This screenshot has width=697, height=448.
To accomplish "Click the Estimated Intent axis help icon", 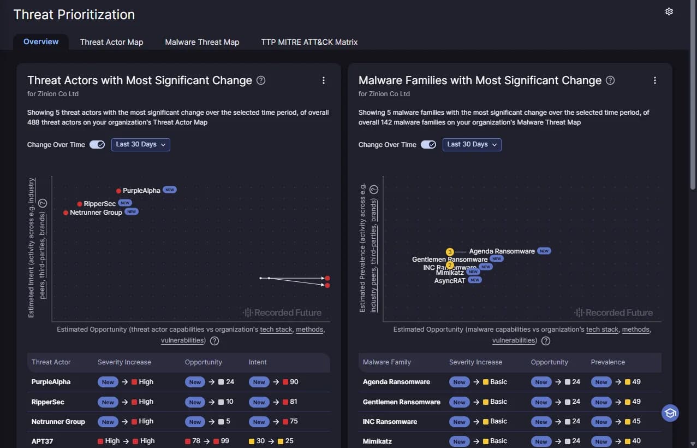I will pos(43,203).
